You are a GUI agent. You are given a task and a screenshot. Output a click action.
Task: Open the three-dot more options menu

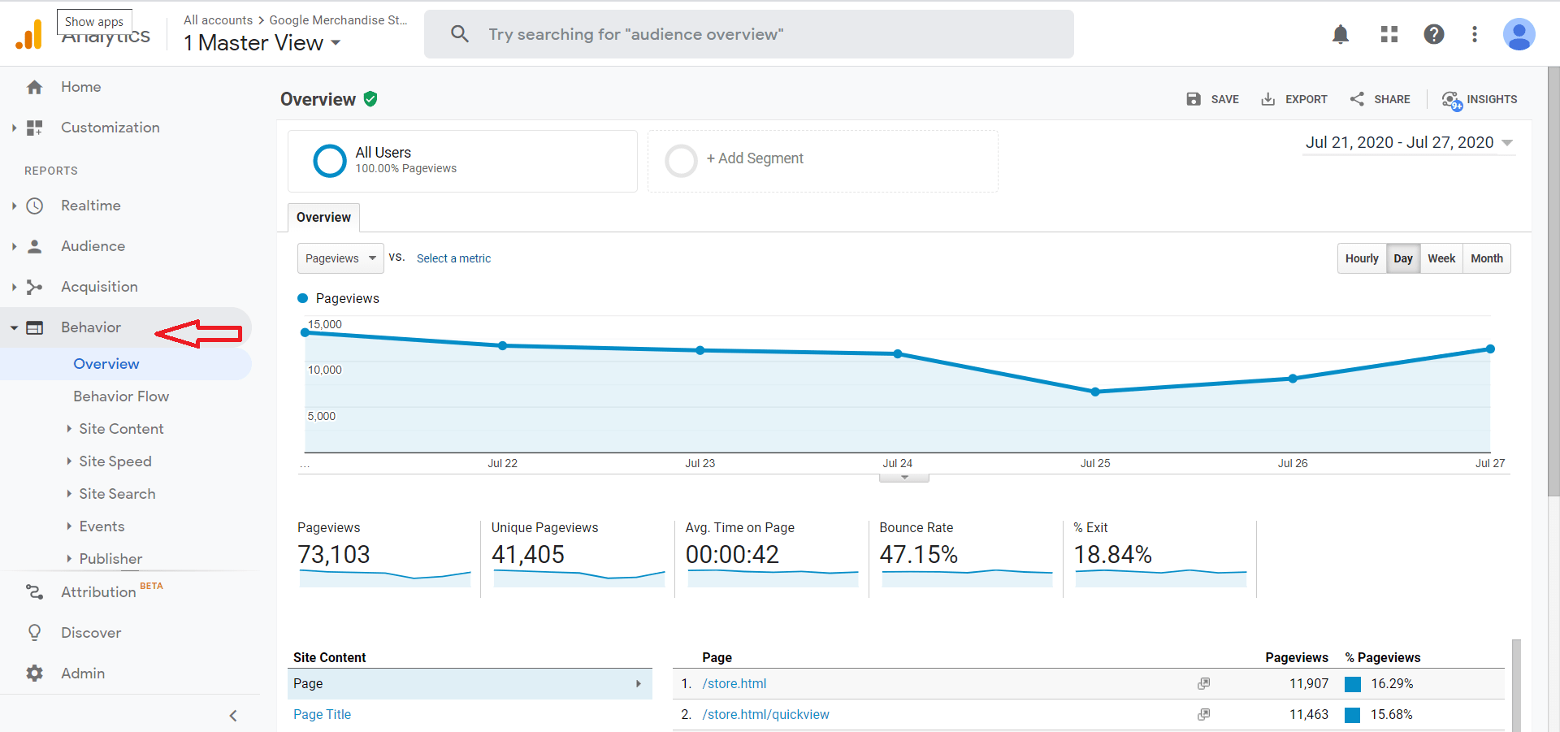(1475, 34)
